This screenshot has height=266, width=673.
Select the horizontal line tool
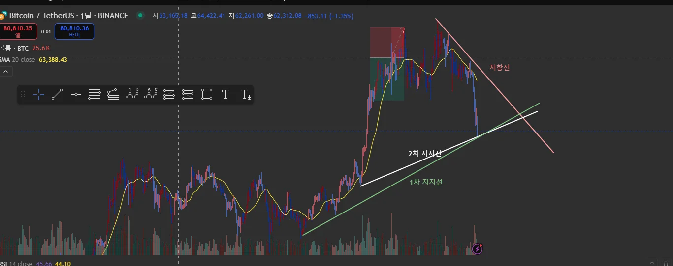point(76,95)
